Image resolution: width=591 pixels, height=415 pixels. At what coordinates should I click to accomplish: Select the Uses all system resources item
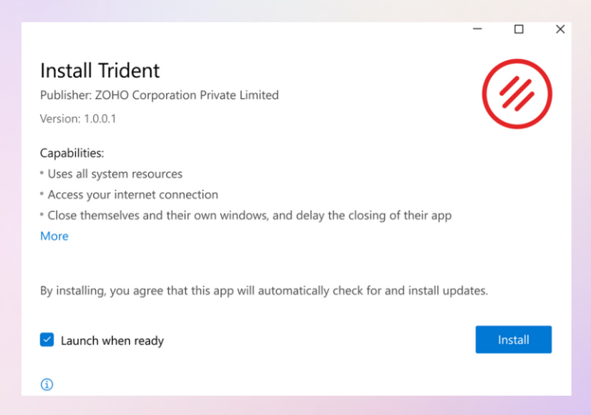pyautogui.click(x=115, y=174)
